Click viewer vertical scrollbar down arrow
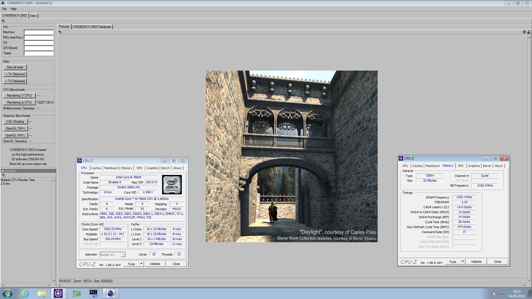Viewport: 532px width, 299px height. coord(529,280)
